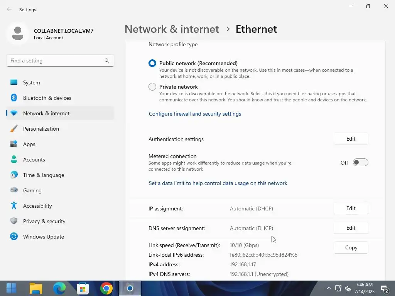The image size is (395, 296).
Task: Toggle the Metered connection switch
Action: click(360, 163)
